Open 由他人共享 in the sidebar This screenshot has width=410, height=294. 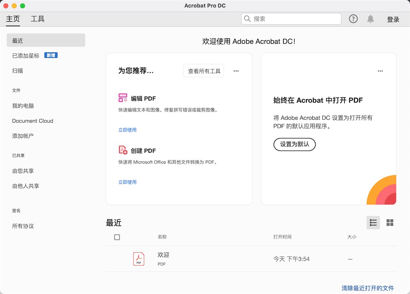(x=25, y=186)
